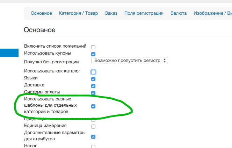Uncheck the Доставка checkbox
Screen dimensions: 232x148
[x=93, y=86]
